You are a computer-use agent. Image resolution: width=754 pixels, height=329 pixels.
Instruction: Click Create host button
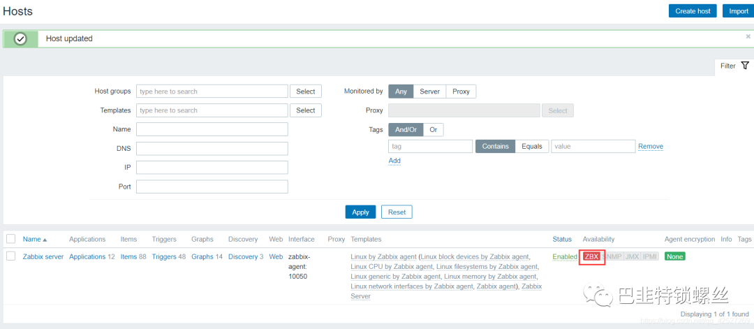693,11
